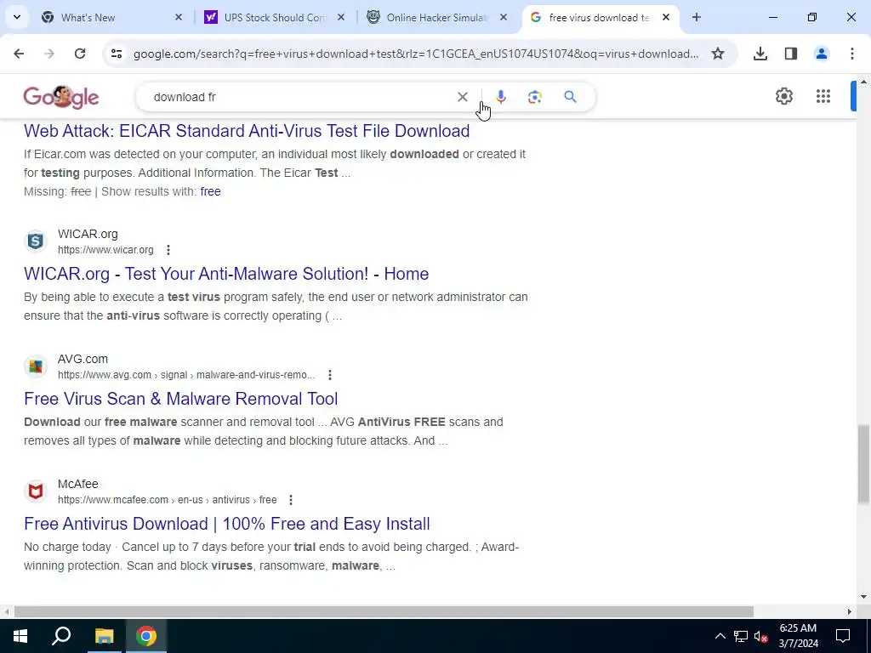Open the muted volume tray icon
The width and height of the screenshot is (871, 653).
(761, 636)
